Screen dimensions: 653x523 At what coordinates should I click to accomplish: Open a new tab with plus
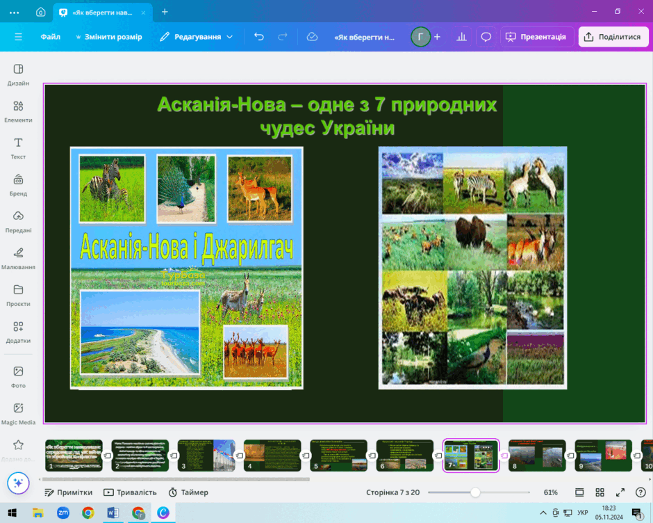165,12
